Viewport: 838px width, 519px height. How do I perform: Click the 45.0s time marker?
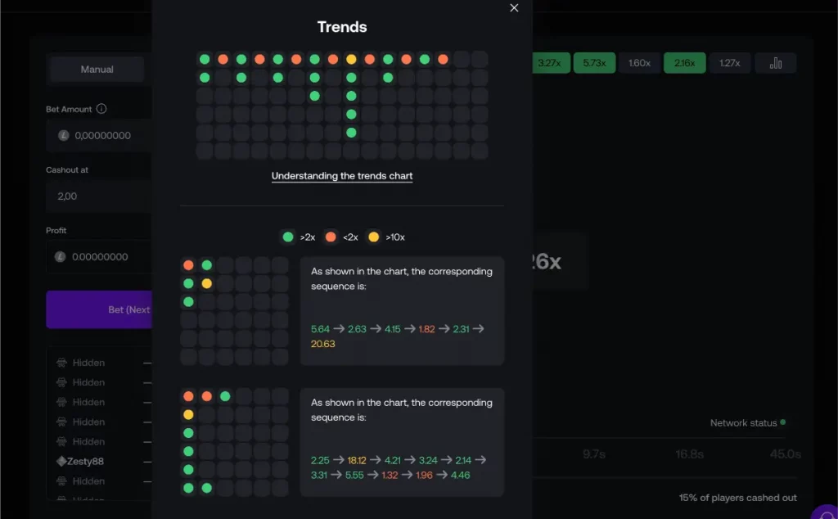785,454
